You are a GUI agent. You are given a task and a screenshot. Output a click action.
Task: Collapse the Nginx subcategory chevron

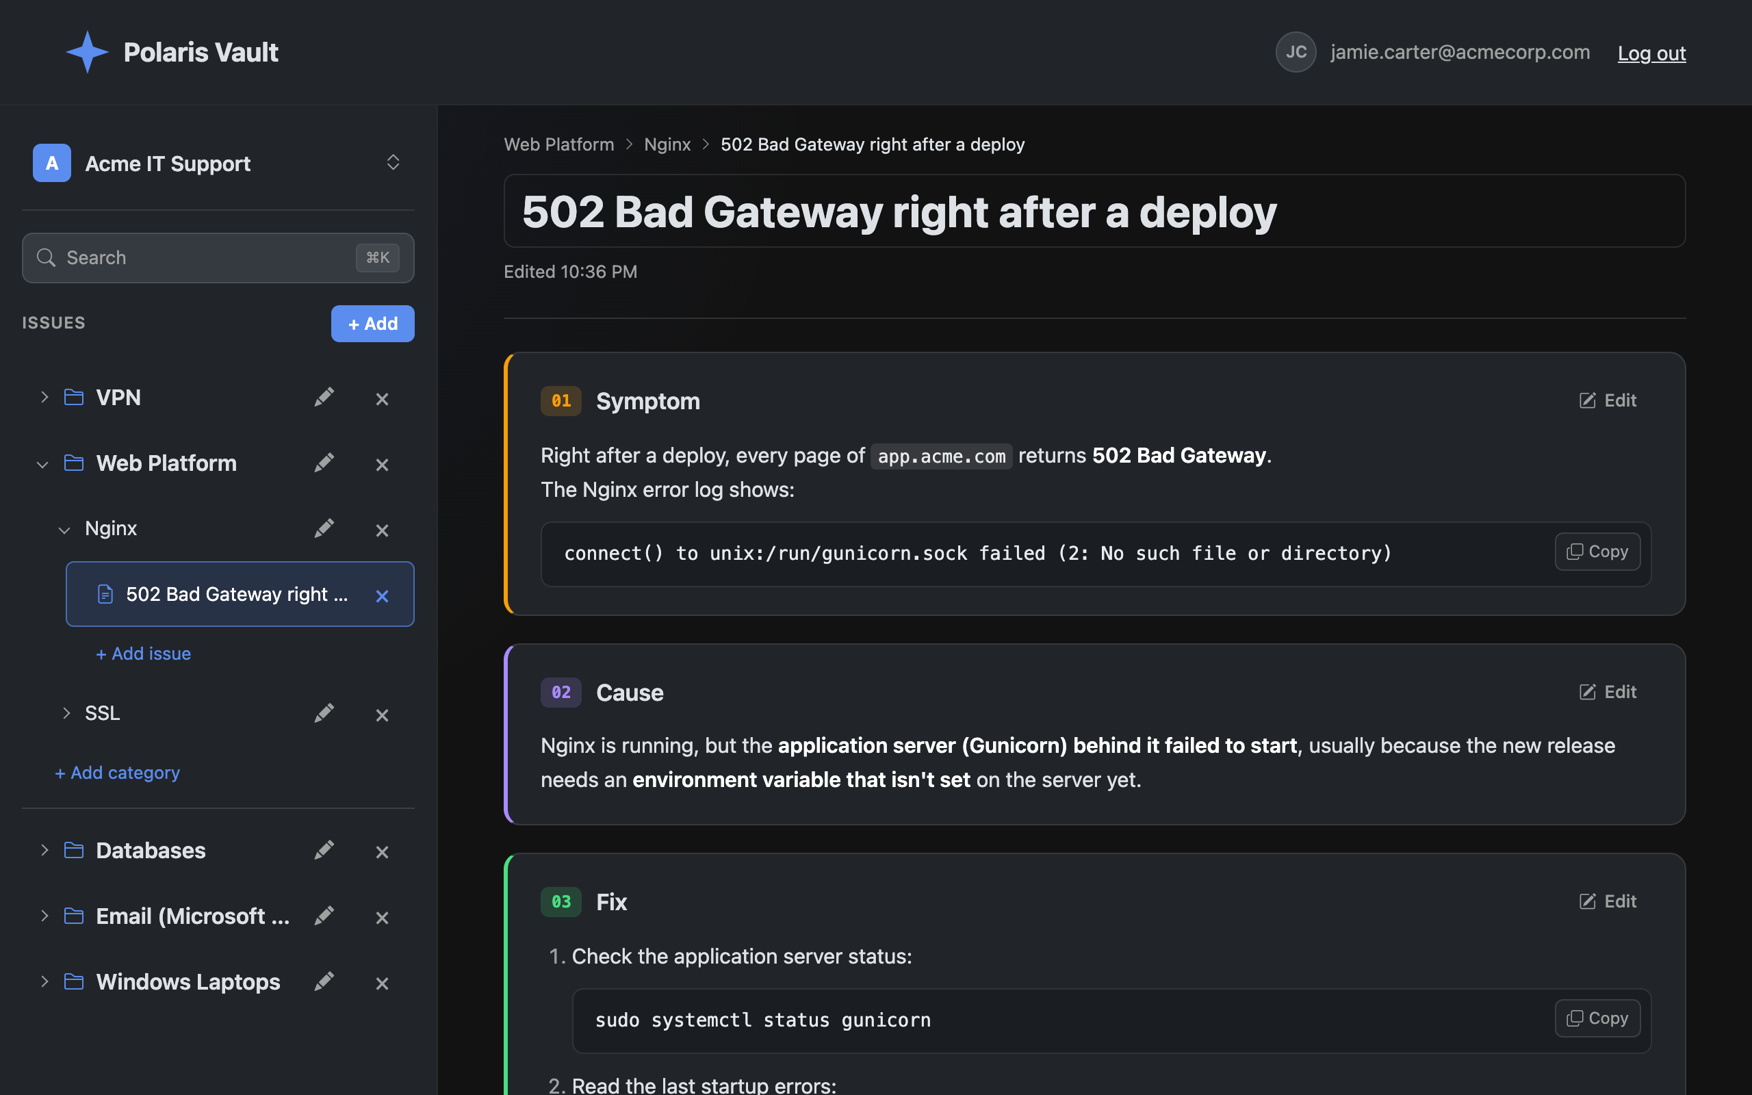64,530
